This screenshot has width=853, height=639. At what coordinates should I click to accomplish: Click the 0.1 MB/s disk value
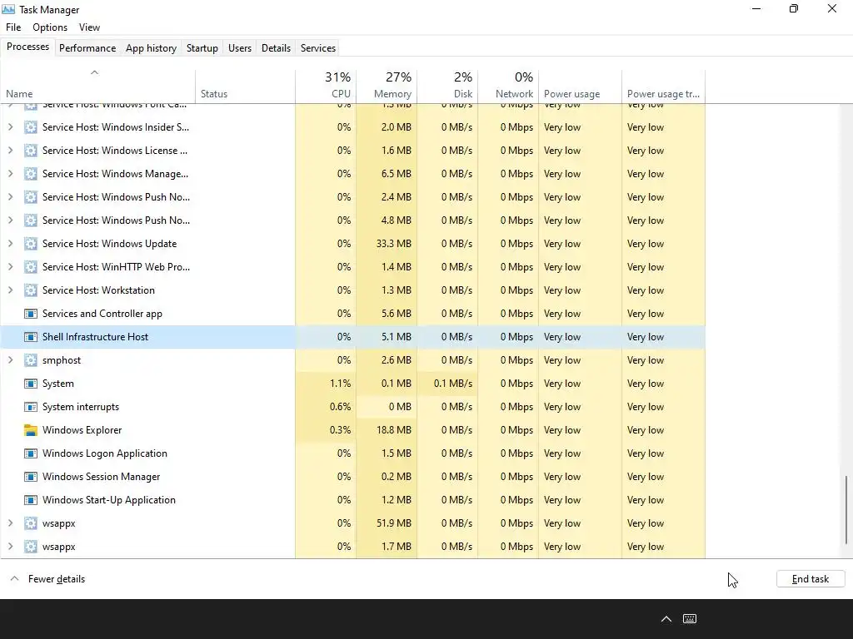coord(453,384)
